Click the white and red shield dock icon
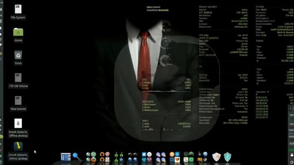The image size is (294, 165). point(216,157)
